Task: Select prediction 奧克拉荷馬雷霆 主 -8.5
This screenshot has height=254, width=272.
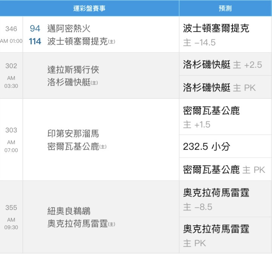Action: (x=225, y=199)
